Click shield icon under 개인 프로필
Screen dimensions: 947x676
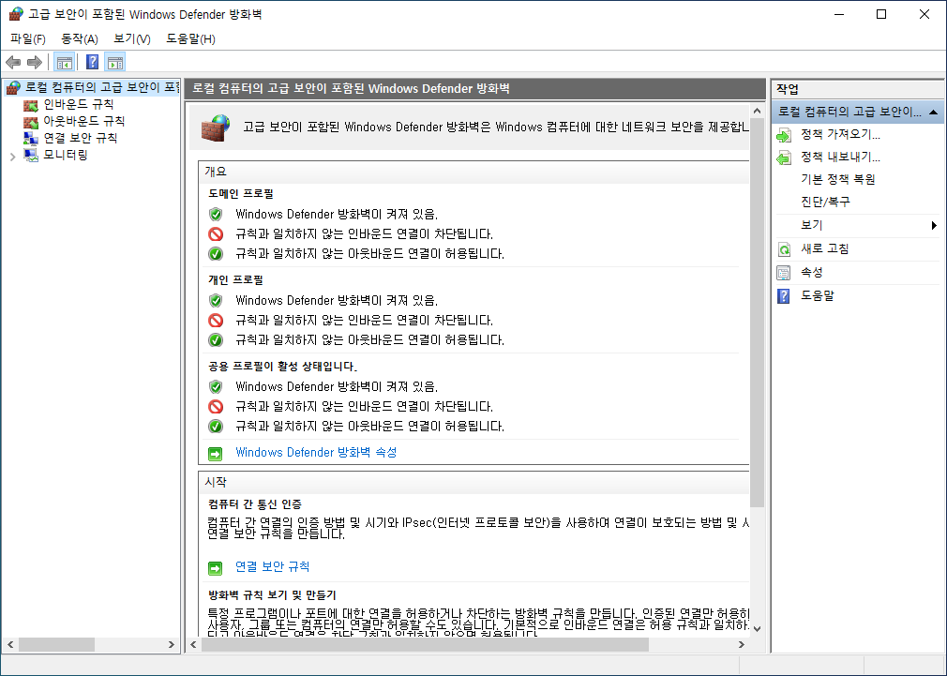[216, 301]
